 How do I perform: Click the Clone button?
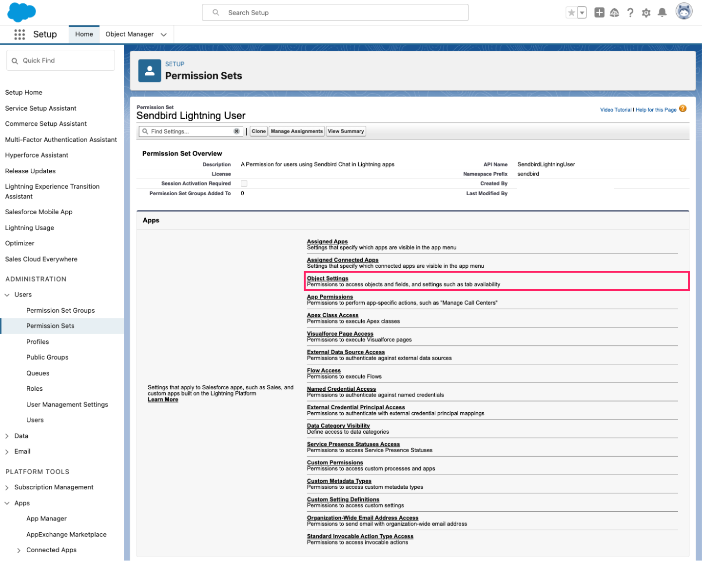pos(259,131)
